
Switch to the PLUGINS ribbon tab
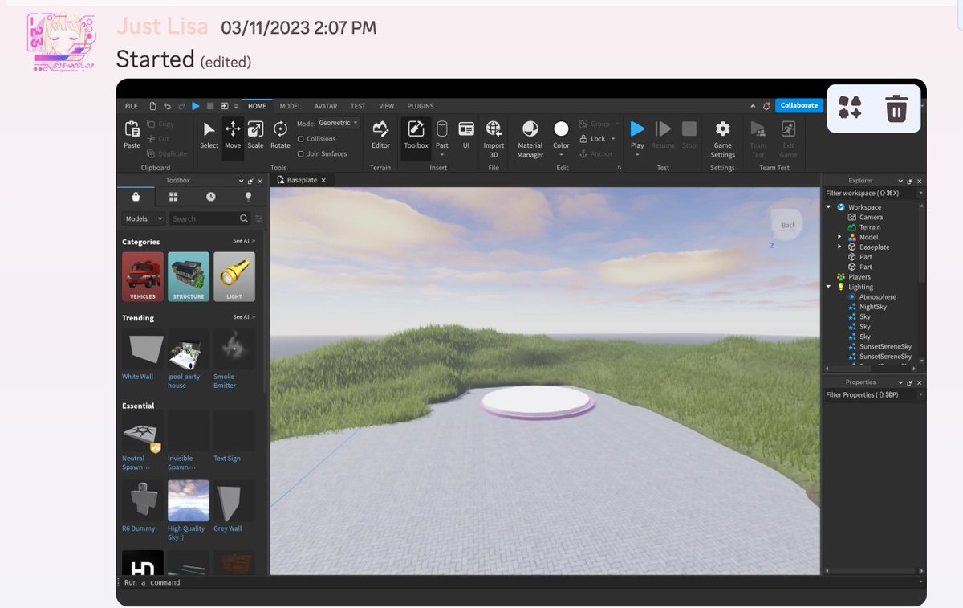pyautogui.click(x=421, y=106)
